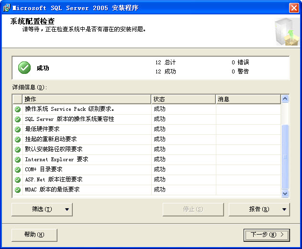Close the SQL Server 2005 setup window
Screen dimensions: 302x249
(294, 8)
